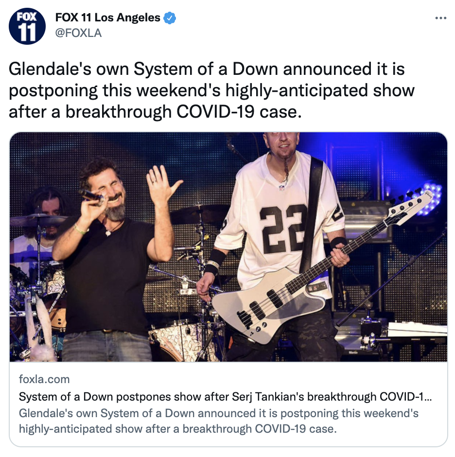The height and width of the screenshot is (457, 455).
Task: Click the singer's microphone in the photo
Action: tap(91, 197)
